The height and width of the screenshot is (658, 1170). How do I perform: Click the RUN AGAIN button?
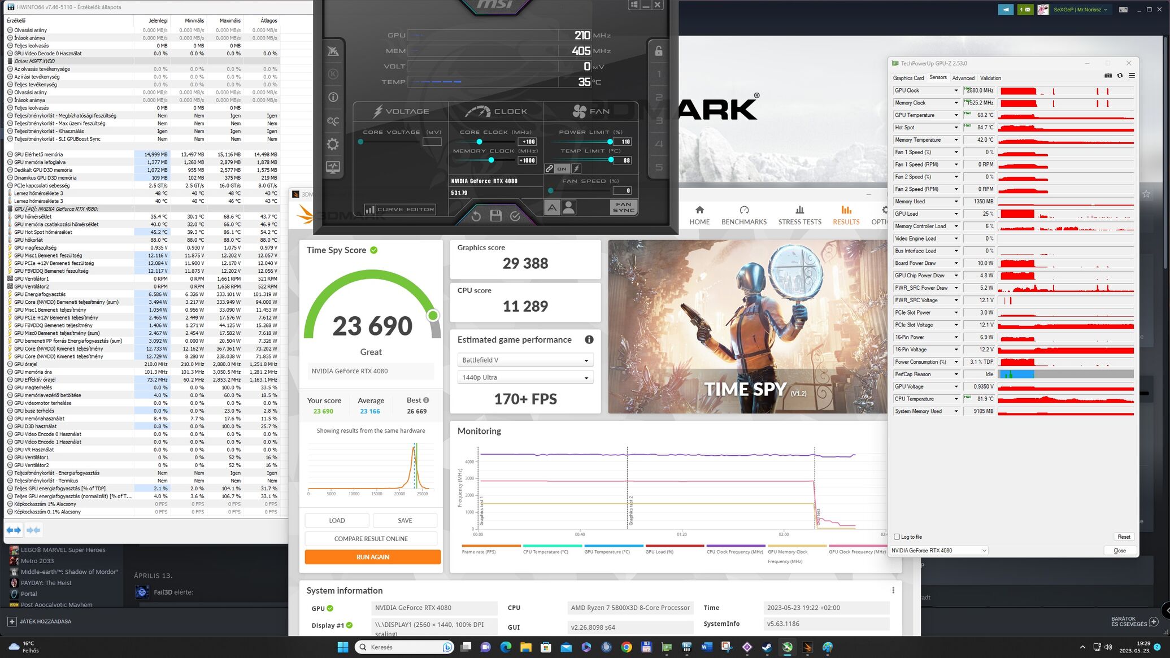[372, 557]
